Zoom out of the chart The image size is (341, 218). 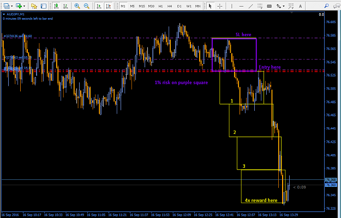[x=87, y=6]
